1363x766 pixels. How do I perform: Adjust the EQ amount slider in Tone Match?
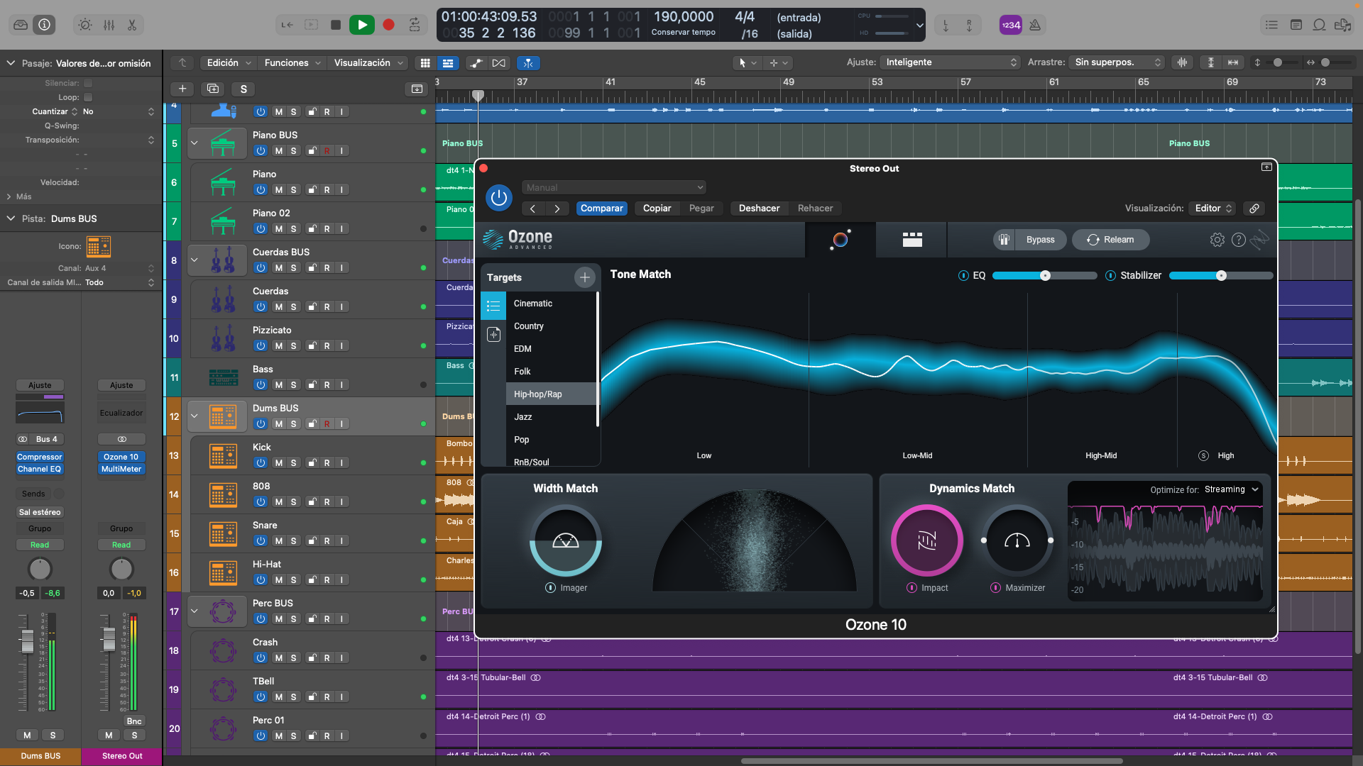click(1045, 275)
